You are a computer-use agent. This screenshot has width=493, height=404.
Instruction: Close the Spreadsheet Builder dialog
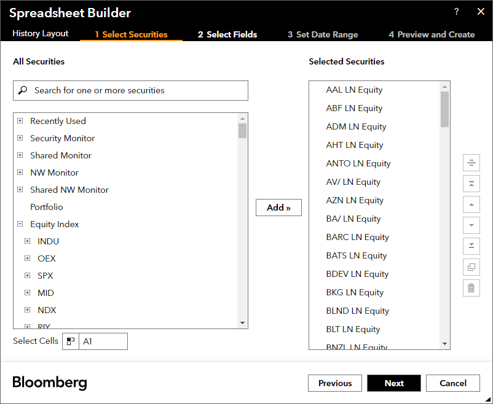tap(481, 12)
